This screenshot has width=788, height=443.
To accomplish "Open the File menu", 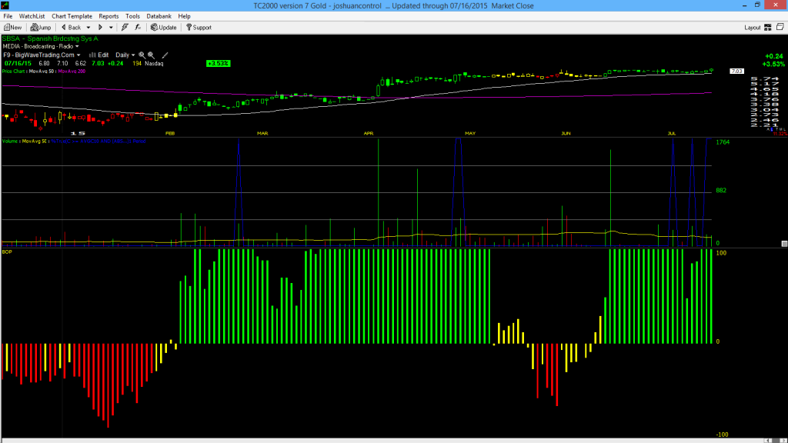I will click(x=8, y=16).
